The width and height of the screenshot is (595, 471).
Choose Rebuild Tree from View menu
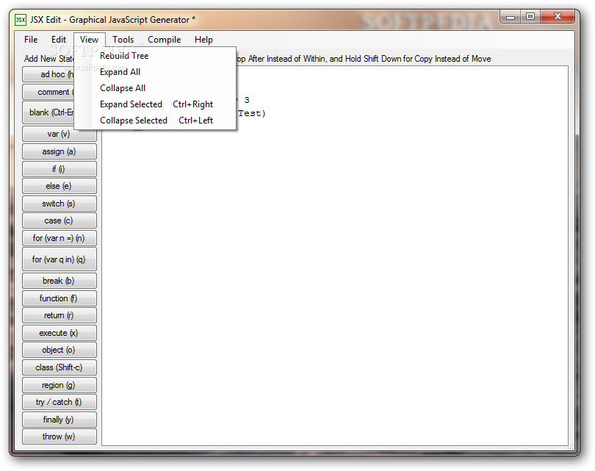point(155,56)
